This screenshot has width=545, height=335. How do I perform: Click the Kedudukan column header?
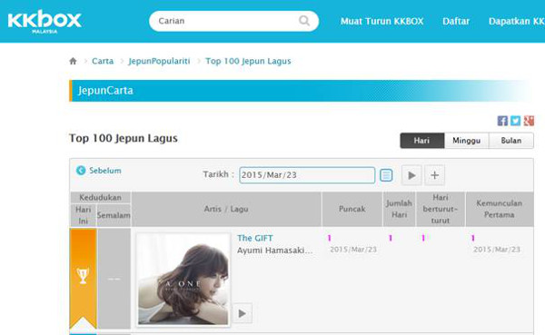click(101, 197)
